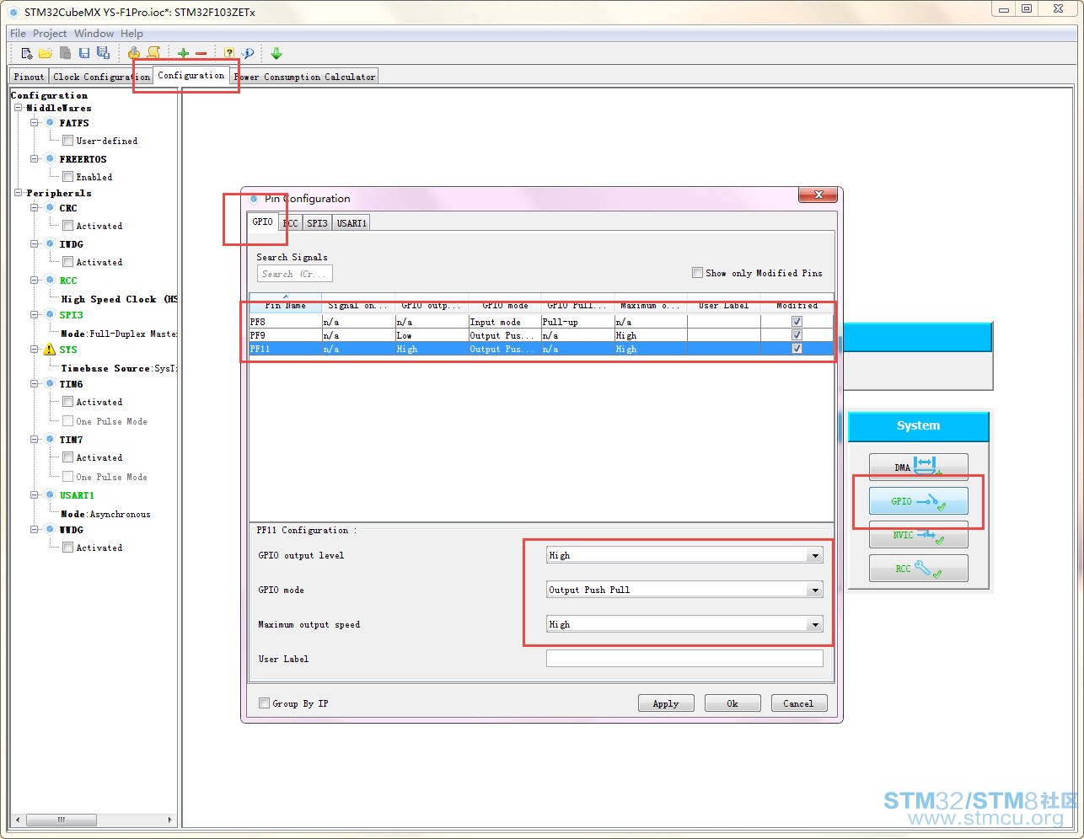Image resolution: width=1084 pixels, height=839 pixels.
Task: Click the cube icon beside IWDG
Action: 50,243
